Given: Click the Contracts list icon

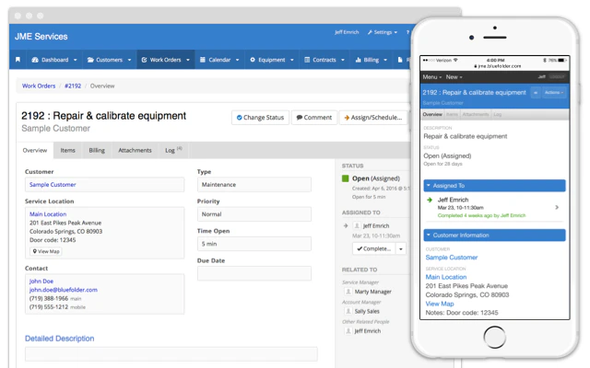Looking at the screenshot, I should pyautogui.click(x=306, y=60).
